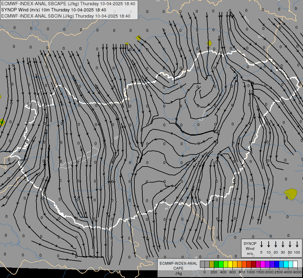Click the 1500 value on the CAPE scale
The image size is (303, 278).
click(260, 272)
